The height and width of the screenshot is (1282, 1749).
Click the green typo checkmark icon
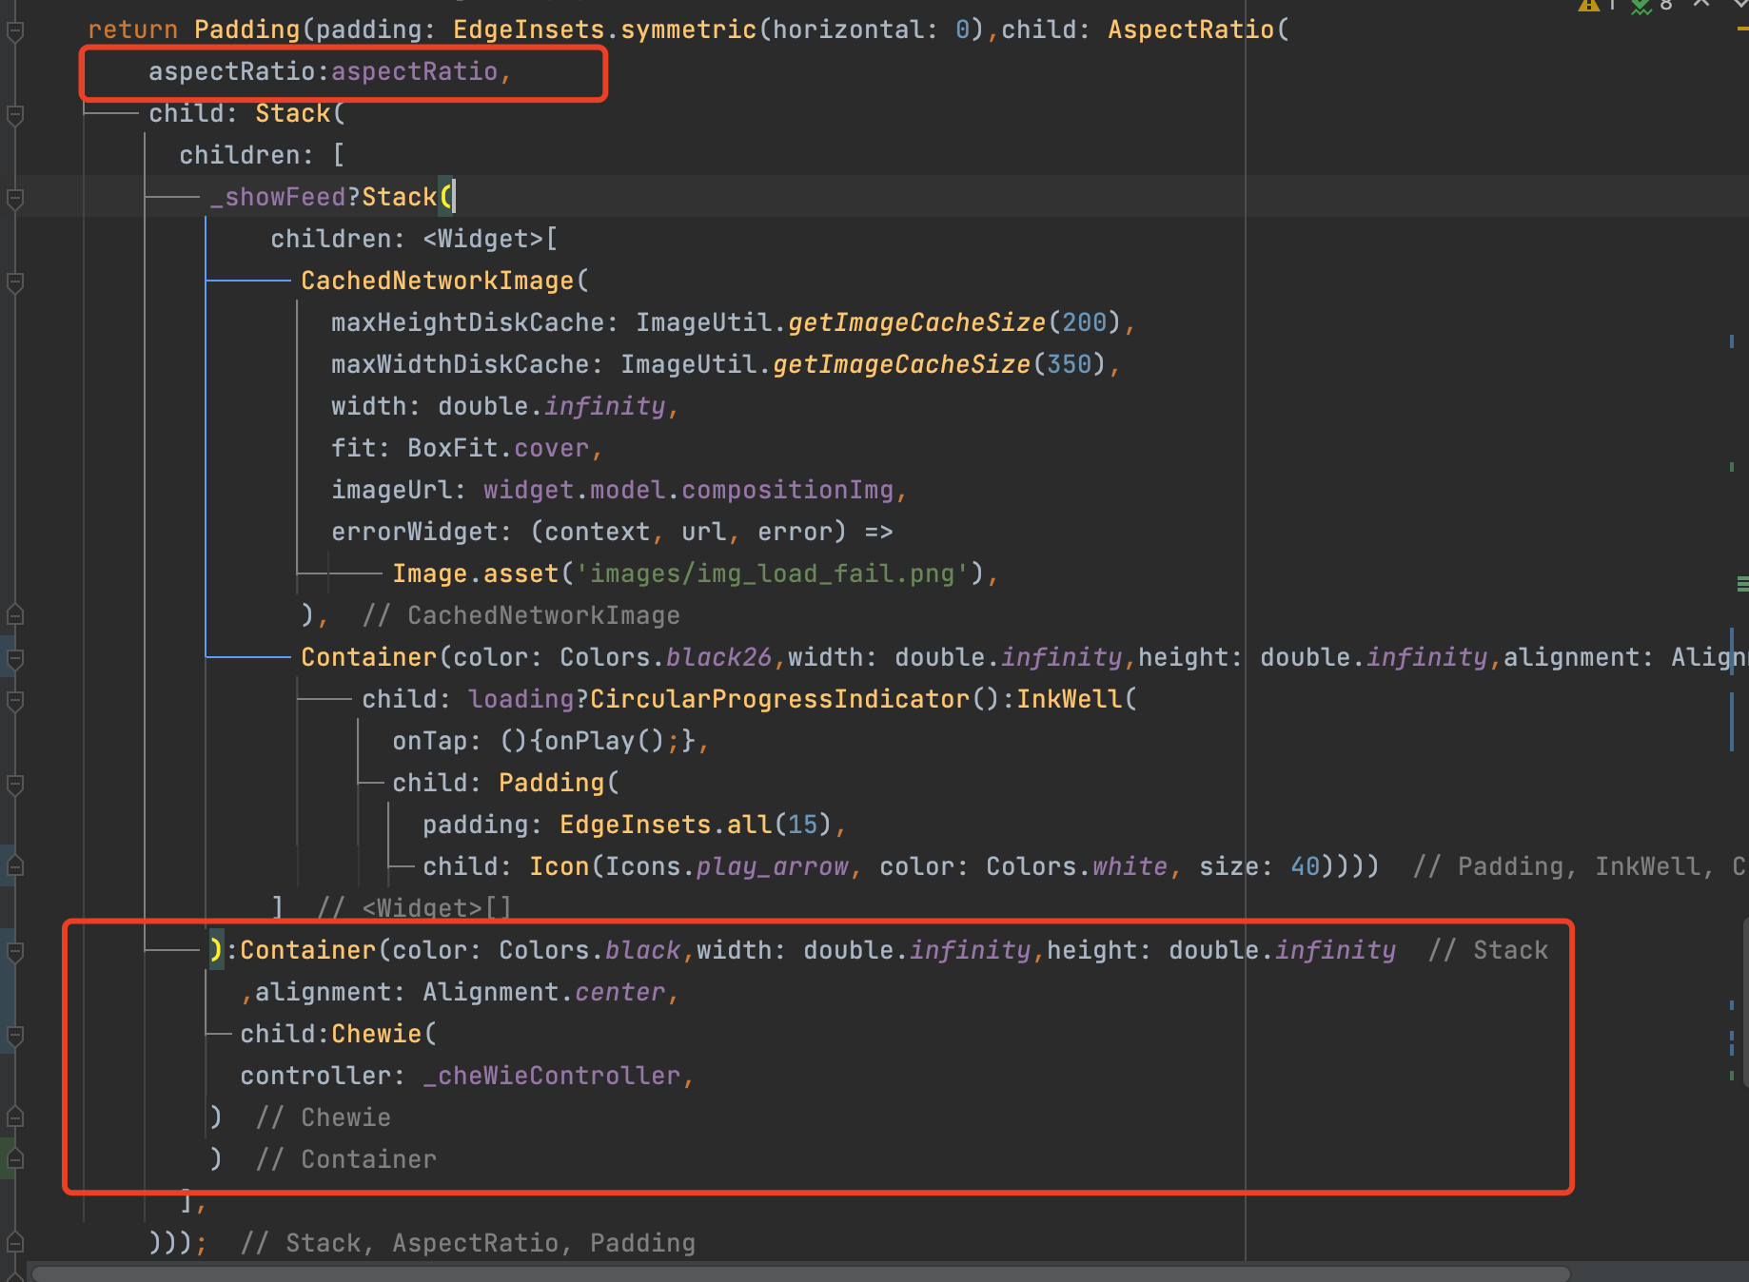click(x=1641, y=6)
